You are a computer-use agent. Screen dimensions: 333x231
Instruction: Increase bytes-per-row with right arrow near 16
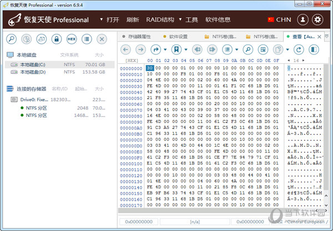tap(304, 60)
